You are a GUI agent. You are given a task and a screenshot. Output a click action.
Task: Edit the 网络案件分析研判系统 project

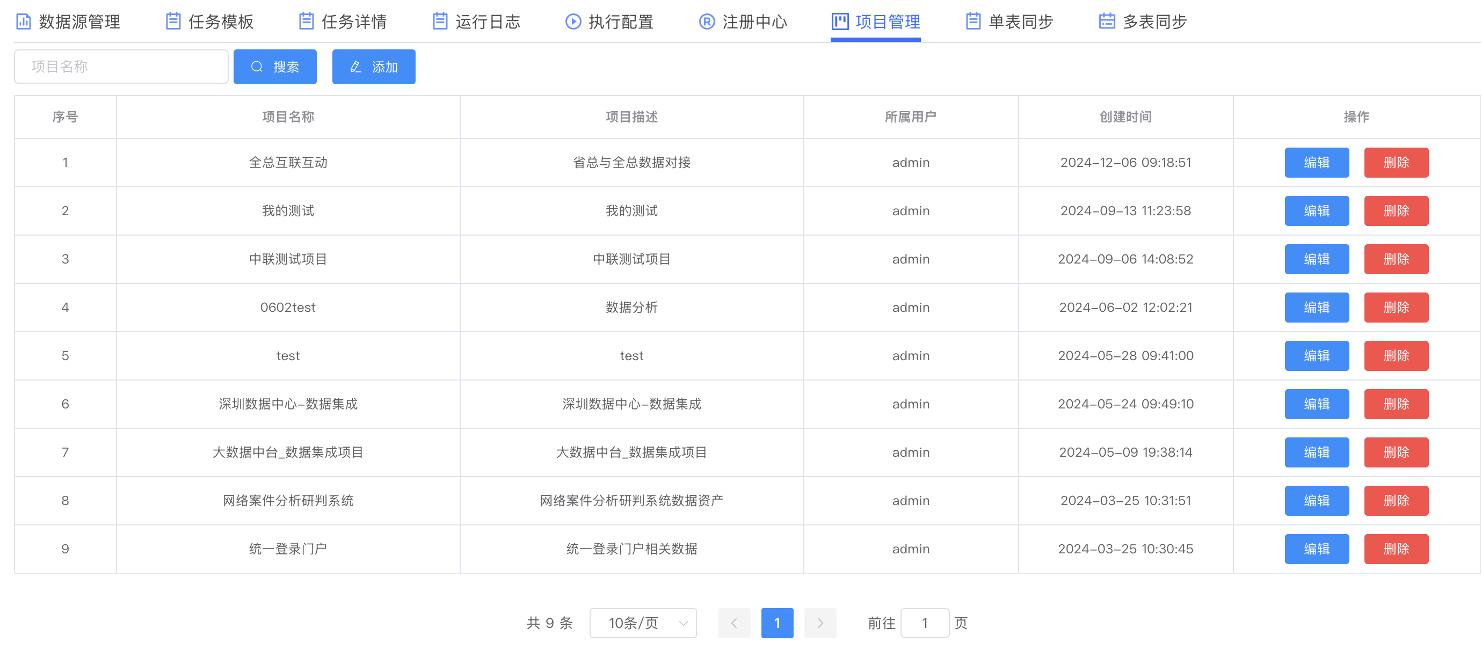pyautogui.click(x=1316, y=501)
